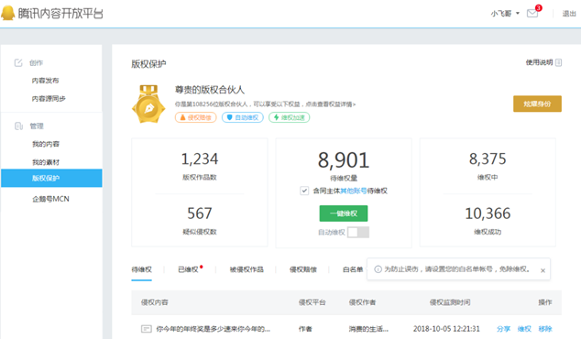Click the article icon in first row

tap(147, 329)
